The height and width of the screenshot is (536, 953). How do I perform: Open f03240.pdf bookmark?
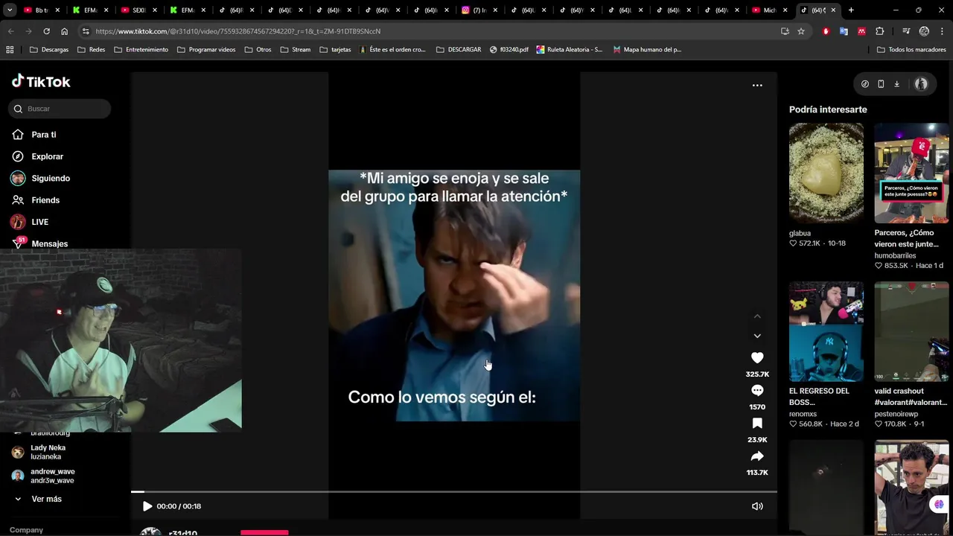click(x=509, y=50)
